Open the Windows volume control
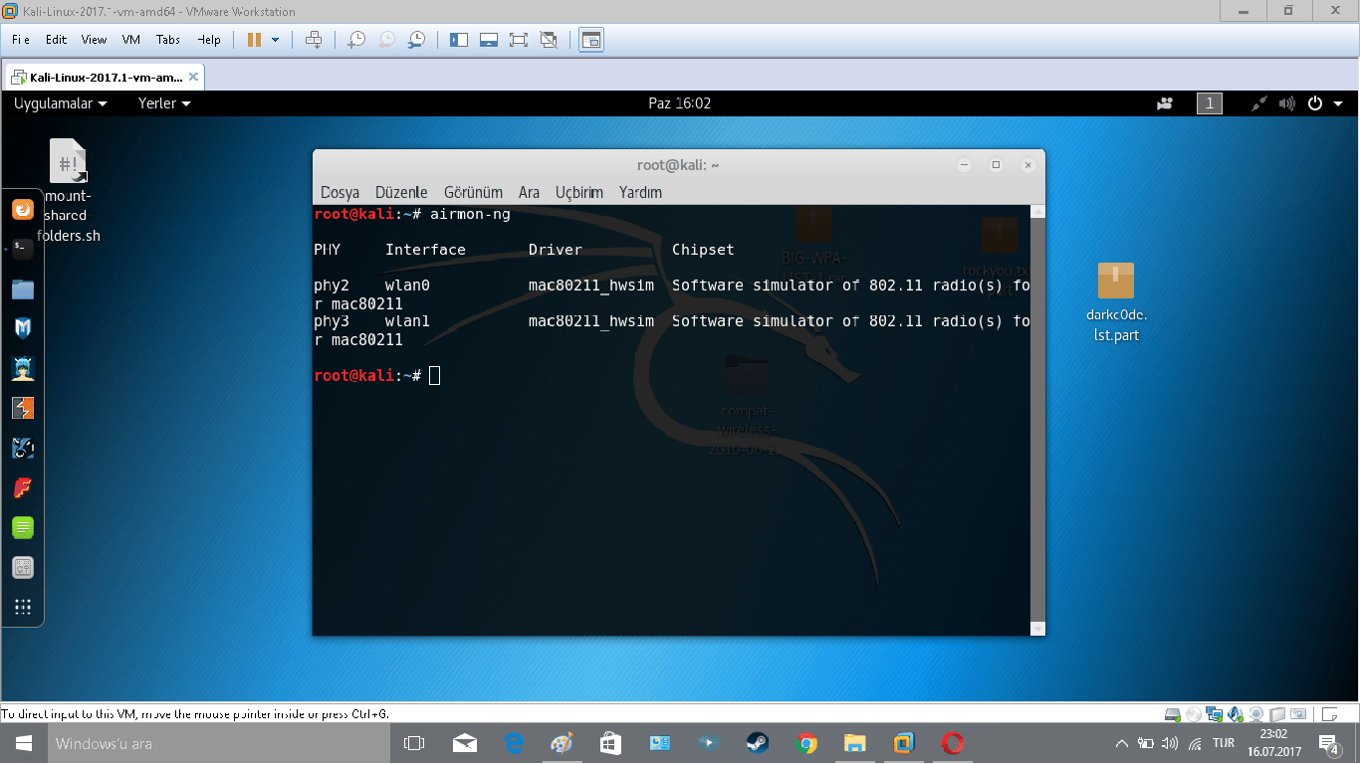The width and height of the screenshot is (1360, 764). [1170, 743]
